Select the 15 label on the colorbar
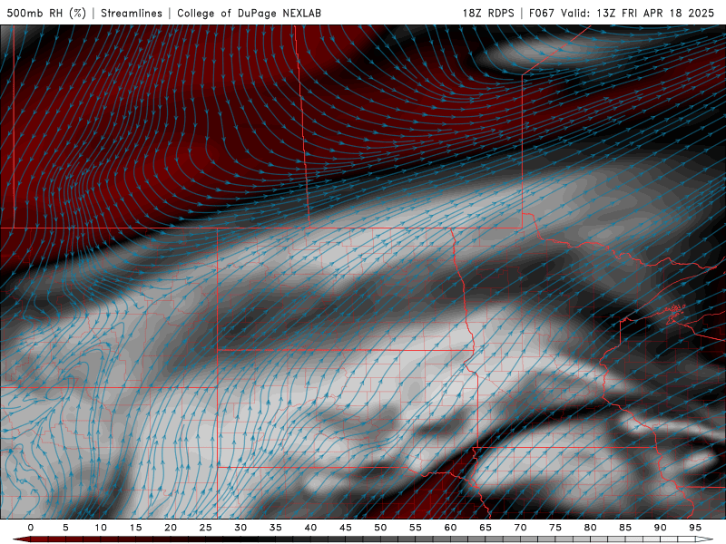The height and width of the screenshot is (544, 726). pyautogui.click(x=135, y=528)
